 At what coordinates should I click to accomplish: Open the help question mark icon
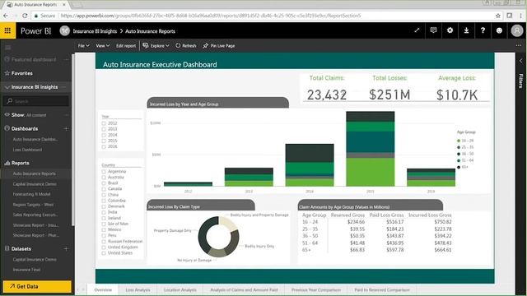coord(483,30)
